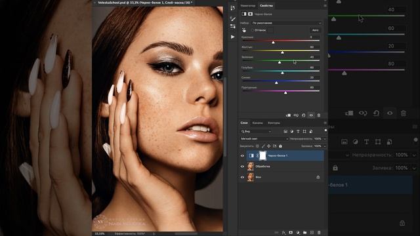420x236 pixels.
Task: Switch to the Слои tab
Action: click(x=244, y=123)
